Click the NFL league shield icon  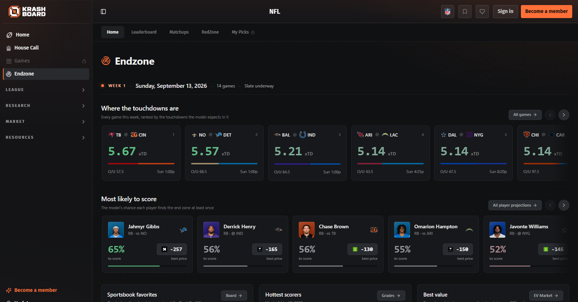coord(448,12)
